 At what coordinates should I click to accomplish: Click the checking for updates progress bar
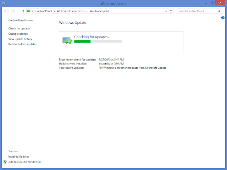tap(98, 41)
